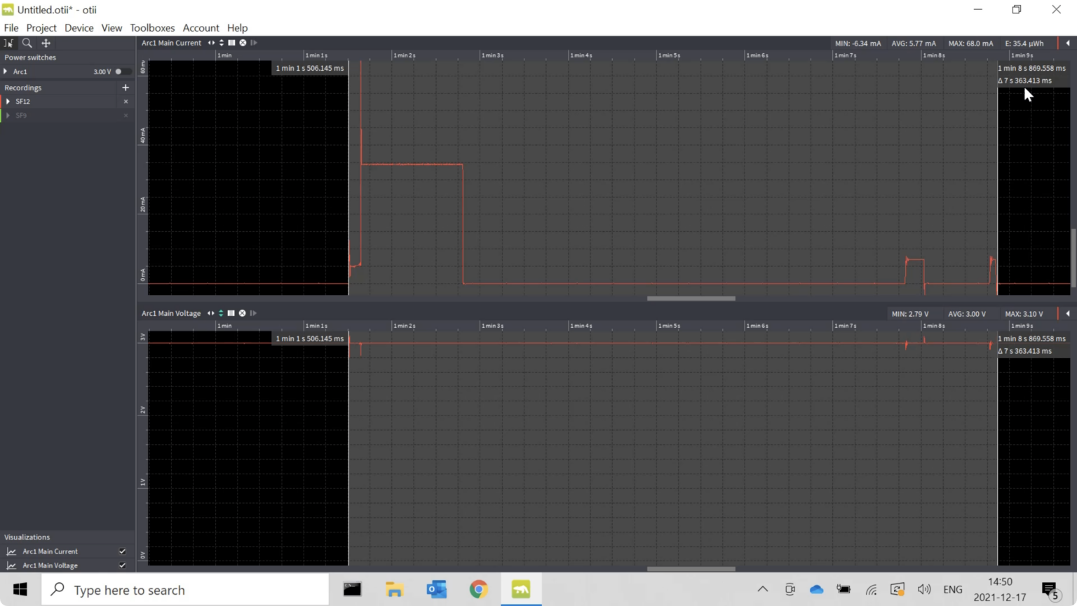Fit vertical range in Main Current graph

click(222, 43)
